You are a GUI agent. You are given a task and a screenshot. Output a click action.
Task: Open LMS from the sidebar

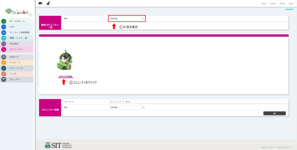(x=4, y=27)
